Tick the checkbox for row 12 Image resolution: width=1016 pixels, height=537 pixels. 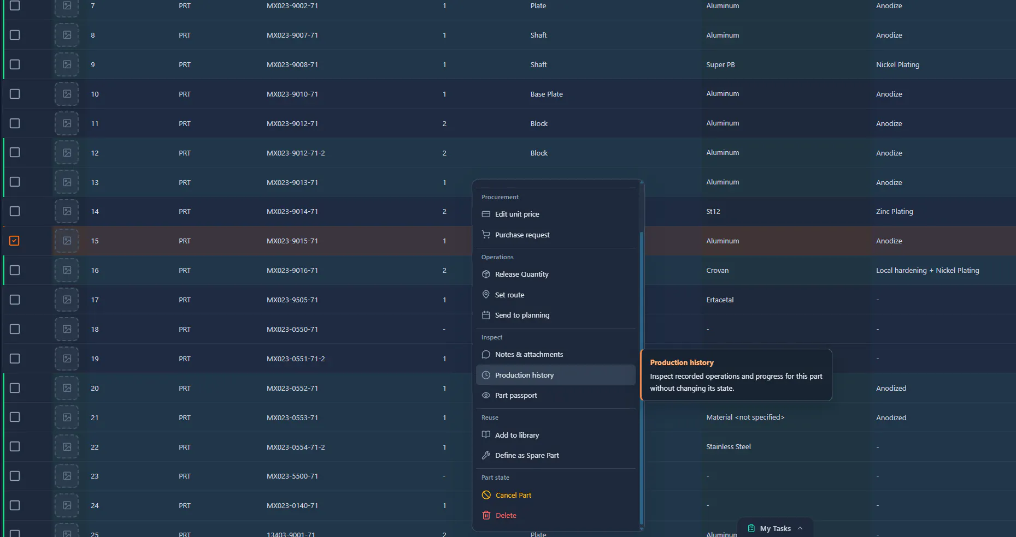tap(15, 152)
